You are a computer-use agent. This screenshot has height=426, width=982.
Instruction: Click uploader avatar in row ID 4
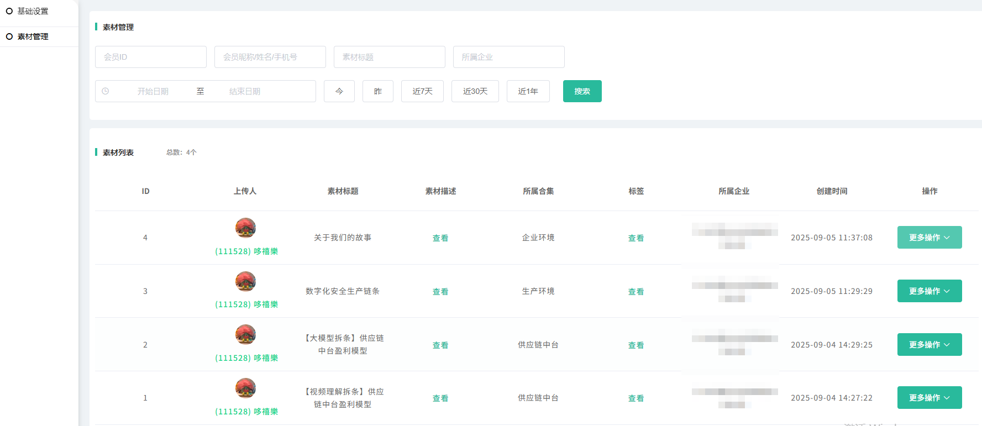click(x=245, y=228)
